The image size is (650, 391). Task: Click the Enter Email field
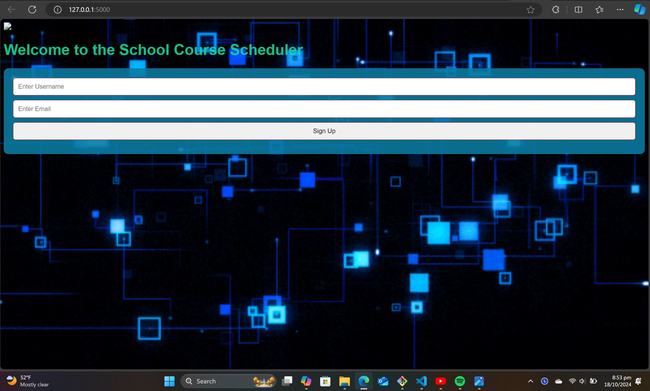tap(324, 109)
